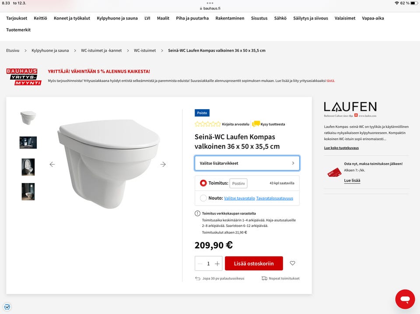
Task: Click the Bauhaus Yritysmyynti logo
Action: [x=24, y=77]
